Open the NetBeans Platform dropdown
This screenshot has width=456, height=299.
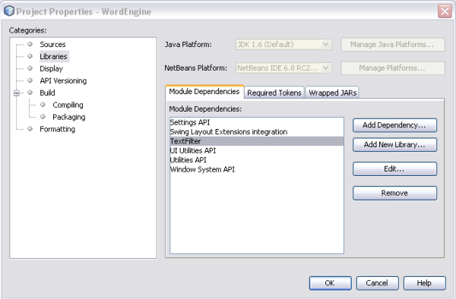tap(283, 68)
